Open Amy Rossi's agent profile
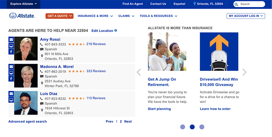Image resolution: width=272 pixels, height=137 pixels. 50,39
